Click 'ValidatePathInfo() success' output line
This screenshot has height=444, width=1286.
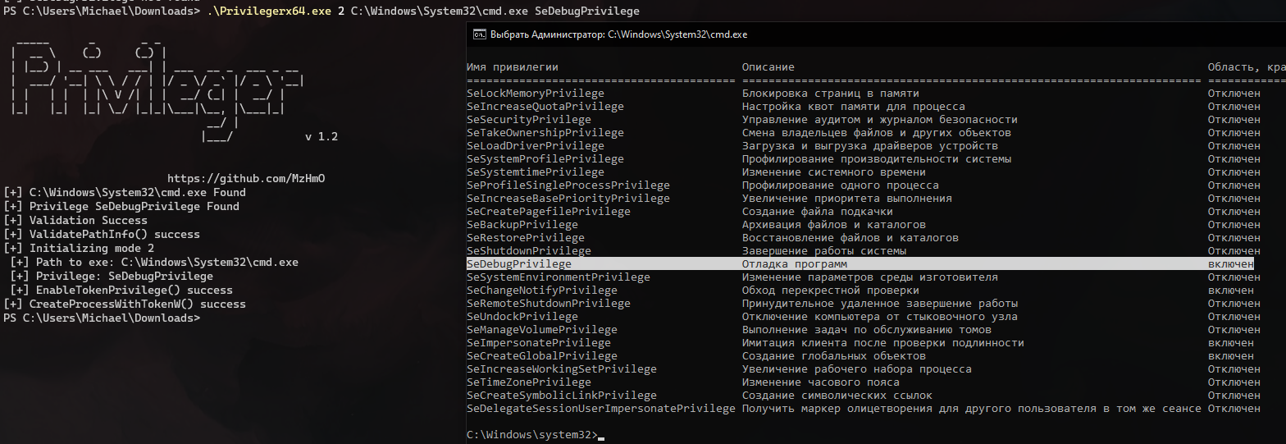pos(102,234)
